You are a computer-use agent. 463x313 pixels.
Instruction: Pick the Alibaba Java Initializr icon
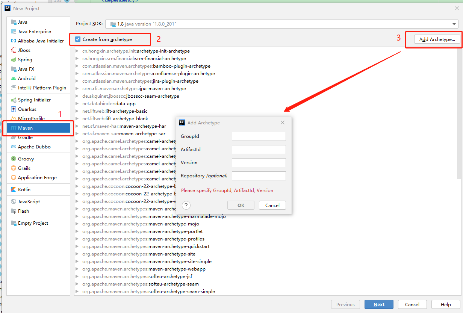point(14,41)
